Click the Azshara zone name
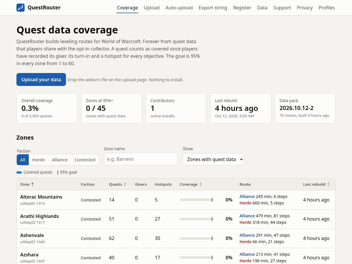The image size is (352, 264). 29,255
